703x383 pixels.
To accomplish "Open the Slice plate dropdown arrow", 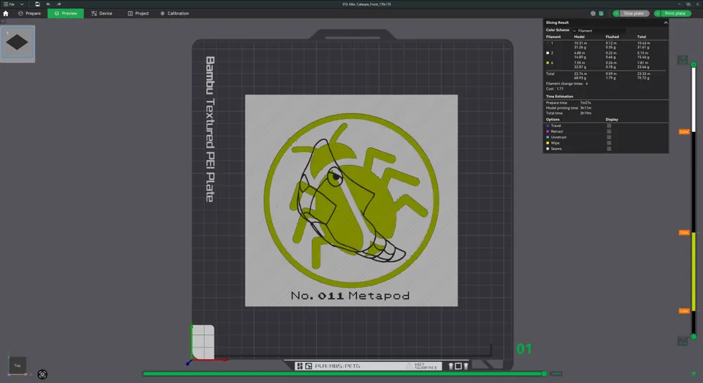I will (x=617, y=13).
